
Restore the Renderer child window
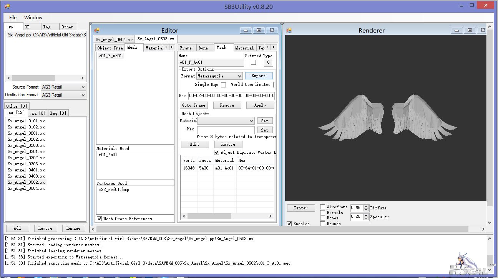point(469,30)
